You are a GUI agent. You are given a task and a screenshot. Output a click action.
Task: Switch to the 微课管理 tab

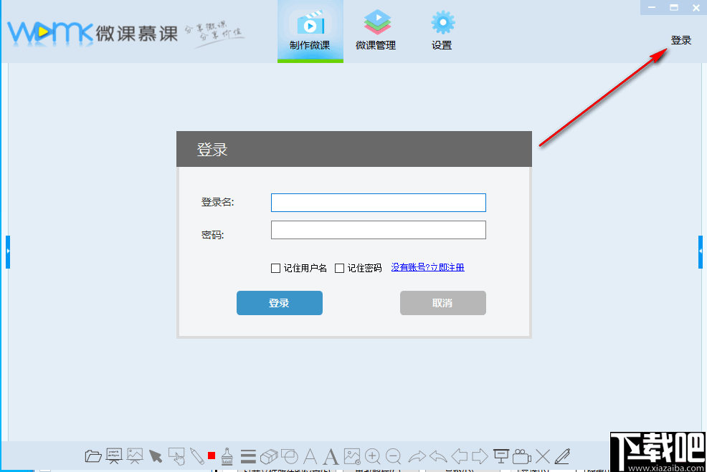point(376,30)
